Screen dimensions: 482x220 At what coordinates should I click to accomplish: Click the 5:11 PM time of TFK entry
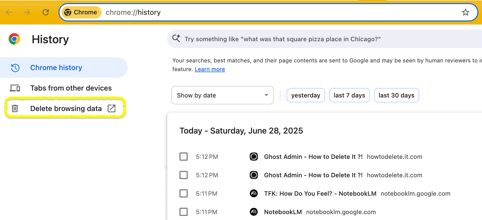pos(207,194)
